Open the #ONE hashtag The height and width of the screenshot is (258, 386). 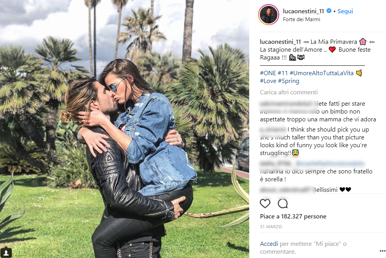[x=268, y=73]
